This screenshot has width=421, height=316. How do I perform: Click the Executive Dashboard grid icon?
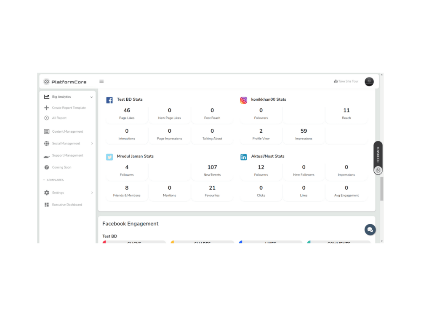[x=47, y=205]
